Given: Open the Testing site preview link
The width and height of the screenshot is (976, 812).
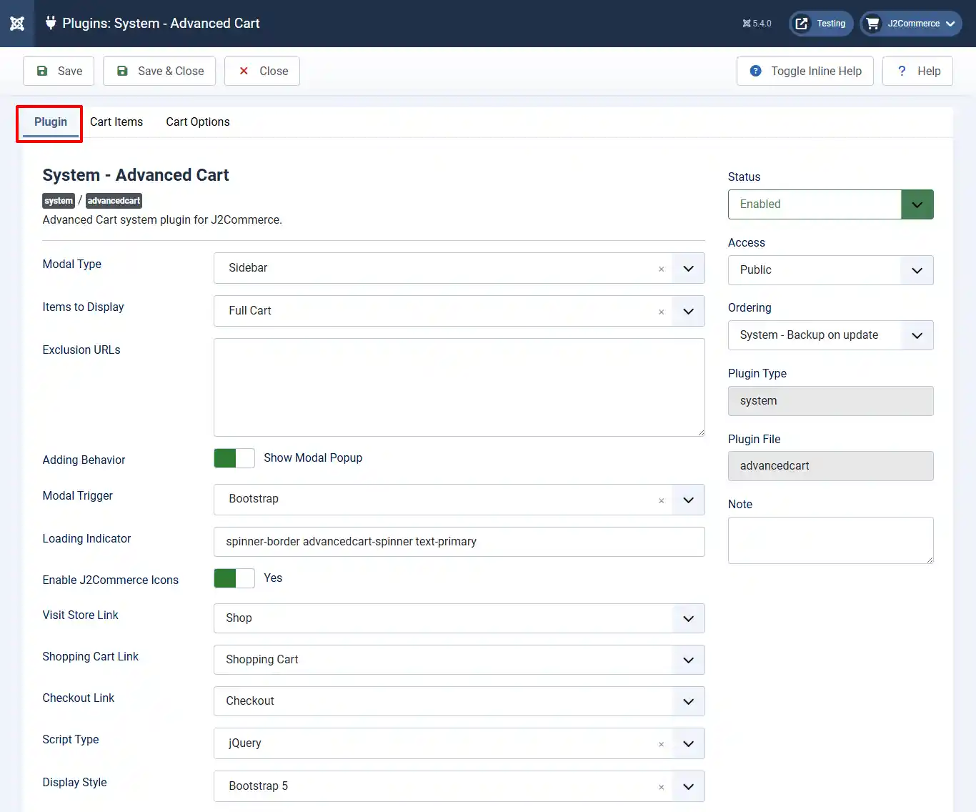Looking at the screenshot, I should pos(821,24).
